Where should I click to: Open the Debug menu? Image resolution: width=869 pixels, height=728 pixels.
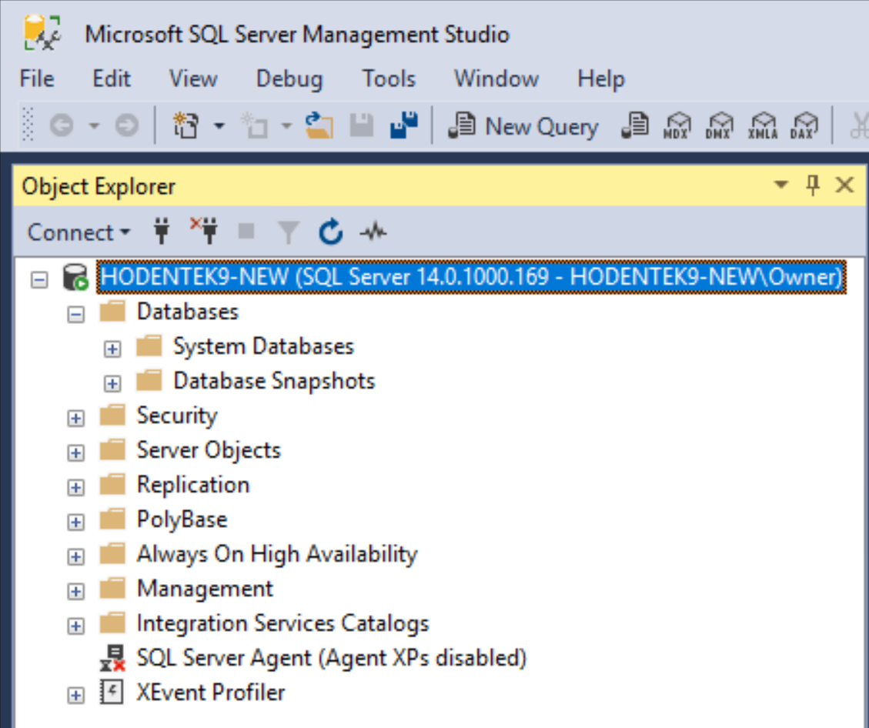pos(290,78)
